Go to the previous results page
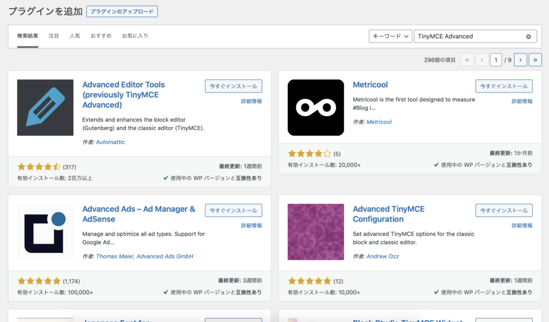549x322 pixels. 482,60
